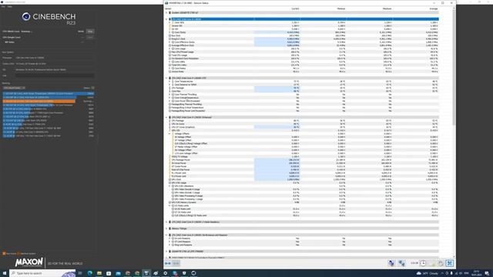
Task: Expand the Core Effective Clocks row
Action: click(169, 42)
